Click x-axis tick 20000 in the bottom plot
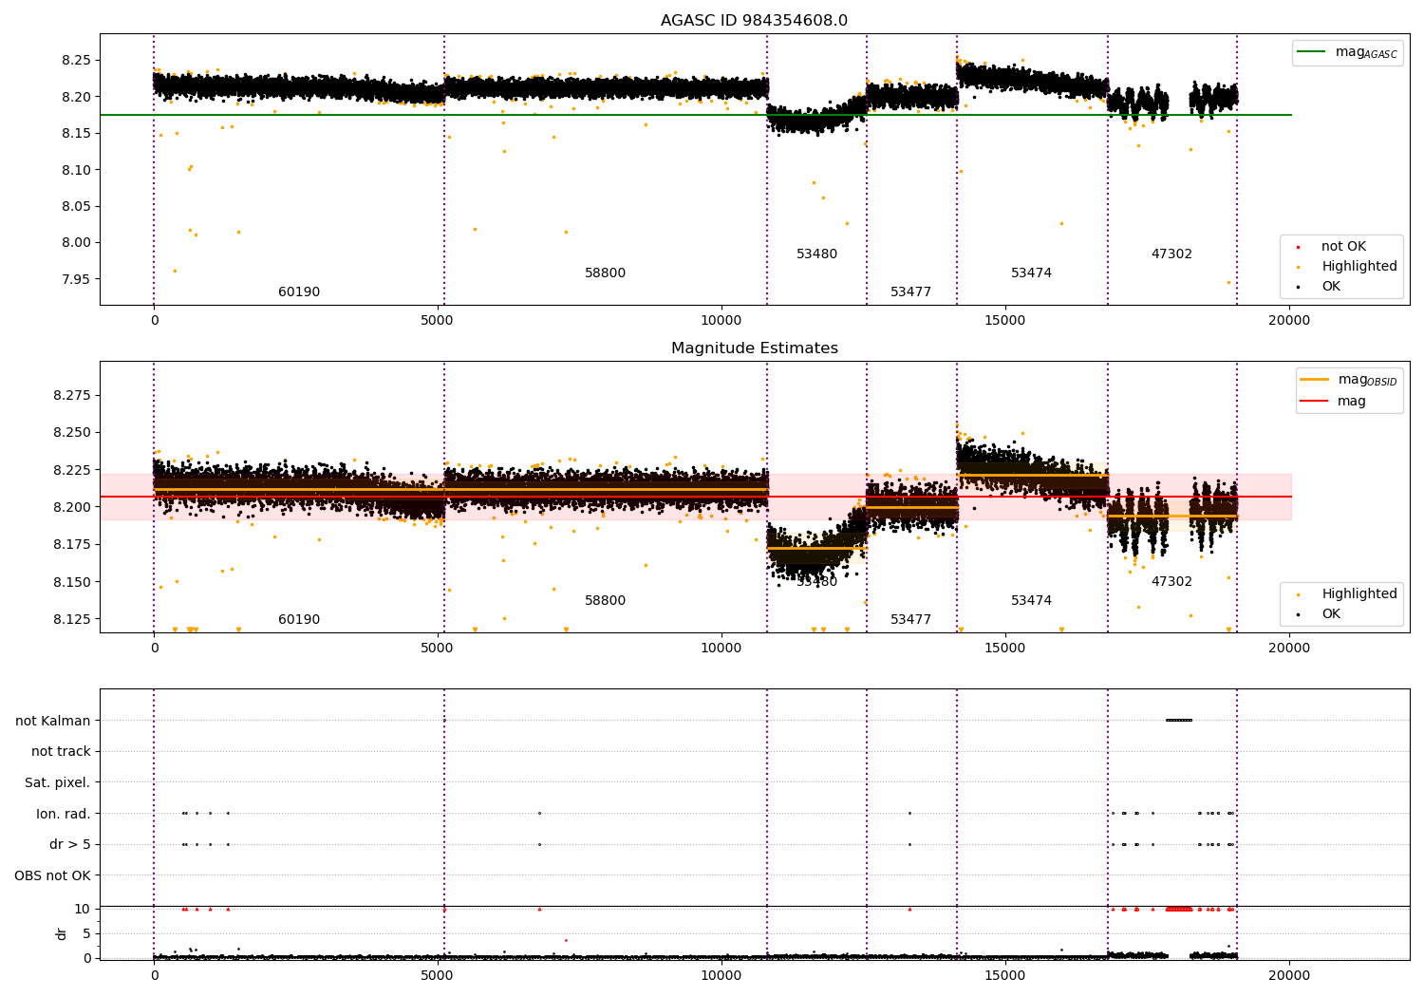The height and width of the screenshot is (997, 1424). pyautogui.click(x=1288, y=974)
